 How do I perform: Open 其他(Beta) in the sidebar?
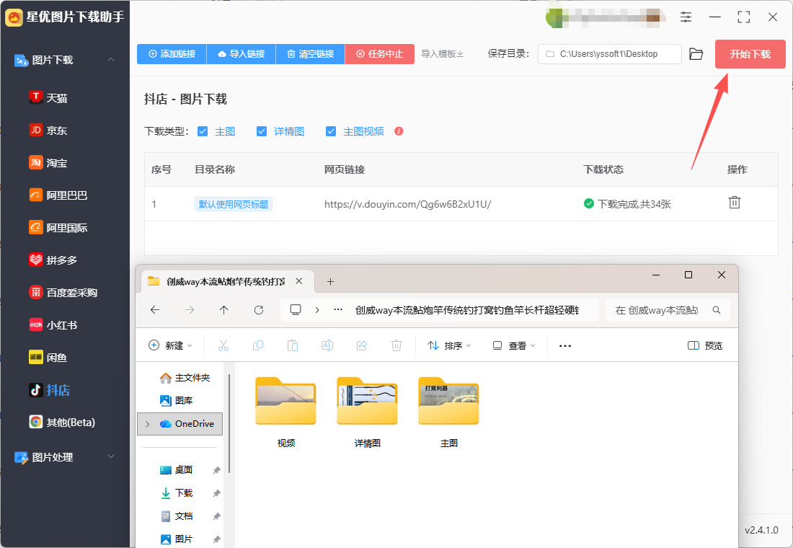pos(62,422)
